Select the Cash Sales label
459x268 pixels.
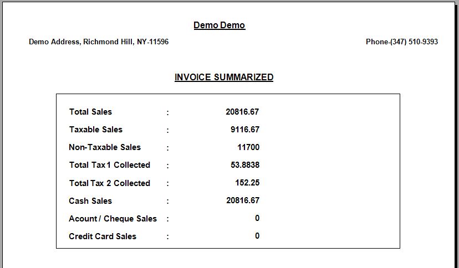point(90,201)
